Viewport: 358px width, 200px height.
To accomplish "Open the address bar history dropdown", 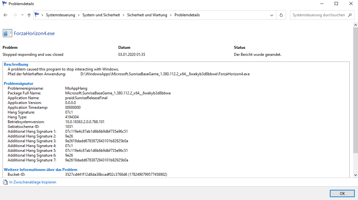I will click(271, 15).
